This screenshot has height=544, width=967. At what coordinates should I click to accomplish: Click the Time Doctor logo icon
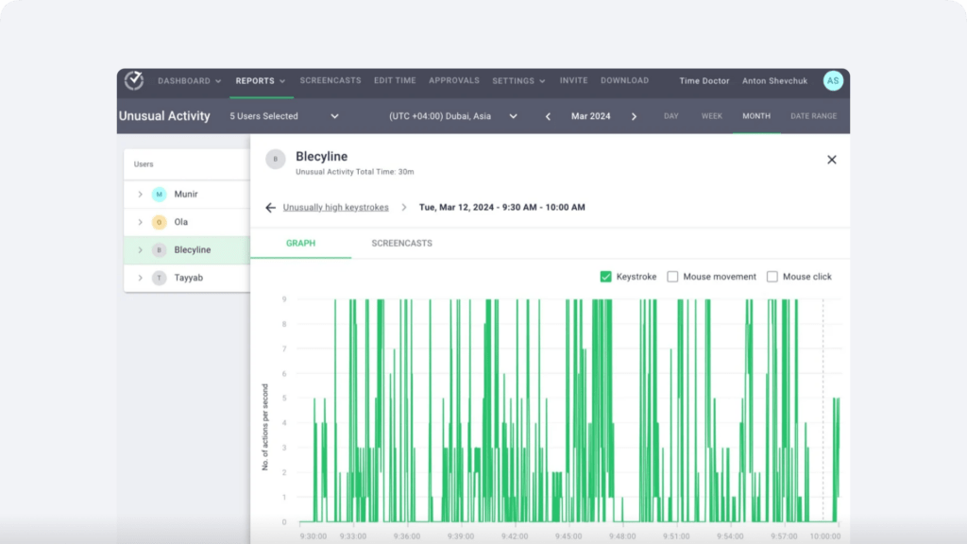pos(134,81)
